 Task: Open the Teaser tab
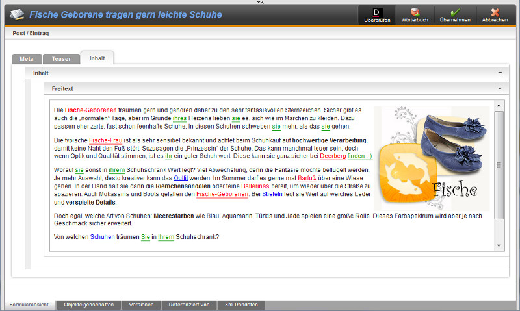[61, 58]
